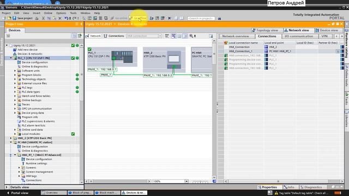The width and height of the screenshot is (349, 196).
Task: Expand the Details view panel
Action: (7, 187)
